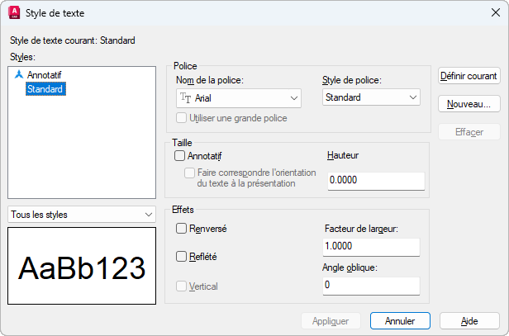Click the Angle oblique input field
The width and height of the screenshot is (509, 336).
[370, 285]
